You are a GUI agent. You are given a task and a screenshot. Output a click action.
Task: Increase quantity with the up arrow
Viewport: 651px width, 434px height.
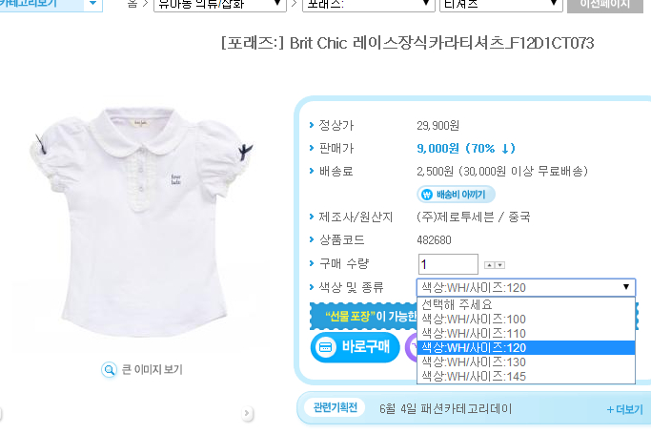(x=490, y=265)
